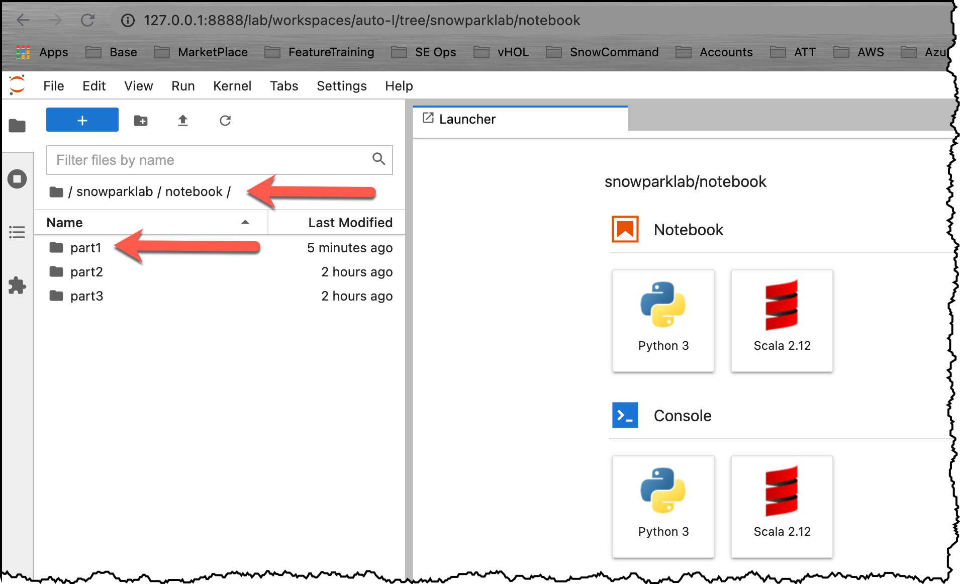Create a new folder with toolbar icon
This screenshot has height=584, width=960.
pyautogui.click(x=141, y=121)
